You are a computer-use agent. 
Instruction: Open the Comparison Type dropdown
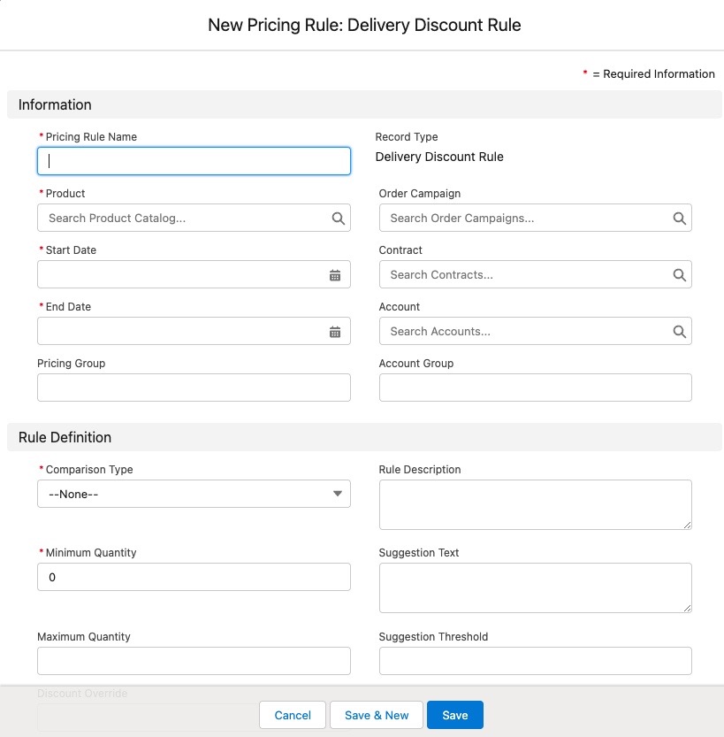(194, 494)
